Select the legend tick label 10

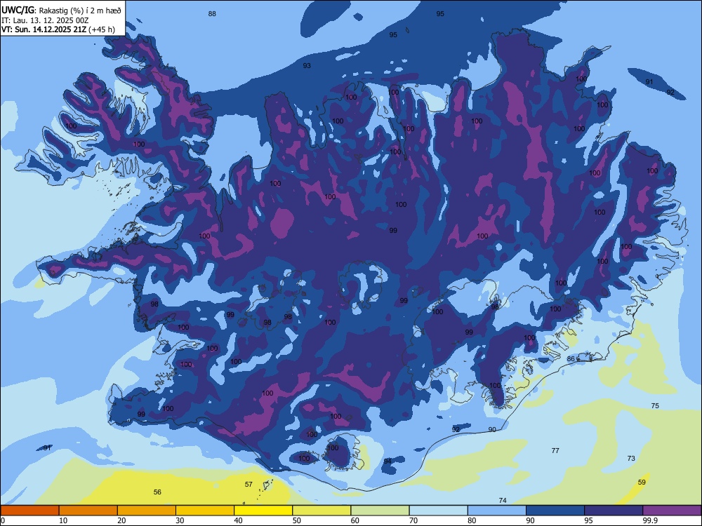pos(64,520)
